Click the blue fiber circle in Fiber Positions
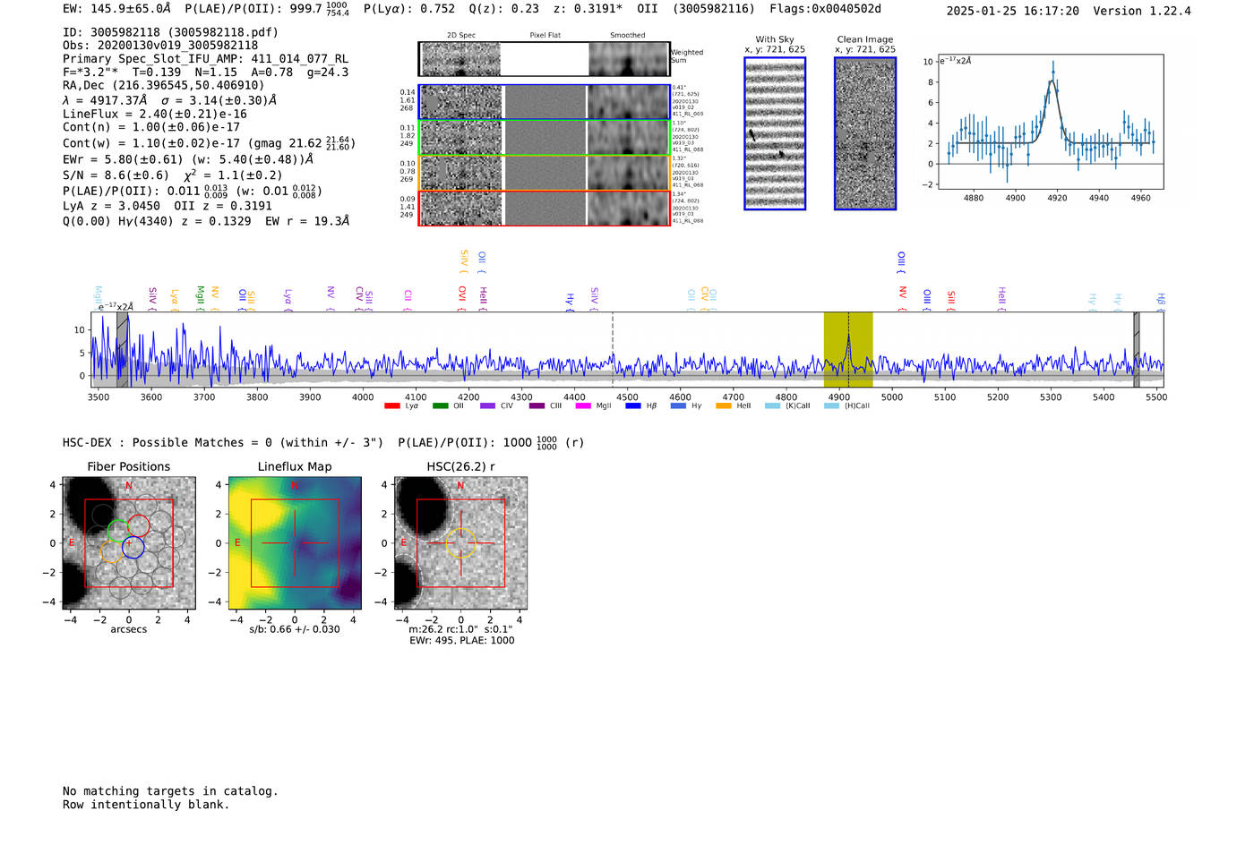1254x853 pixels. 133,547
